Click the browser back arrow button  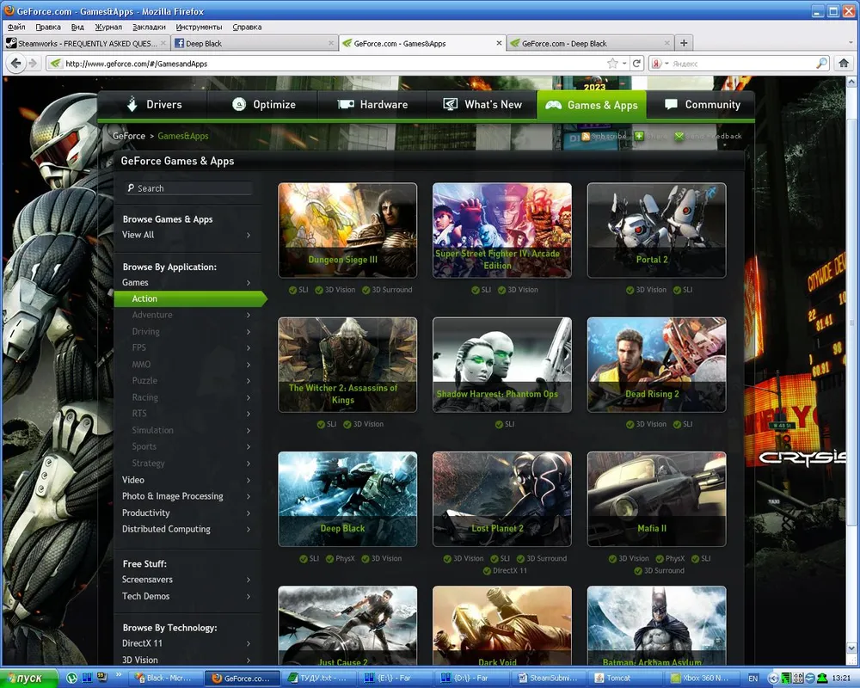15,64
